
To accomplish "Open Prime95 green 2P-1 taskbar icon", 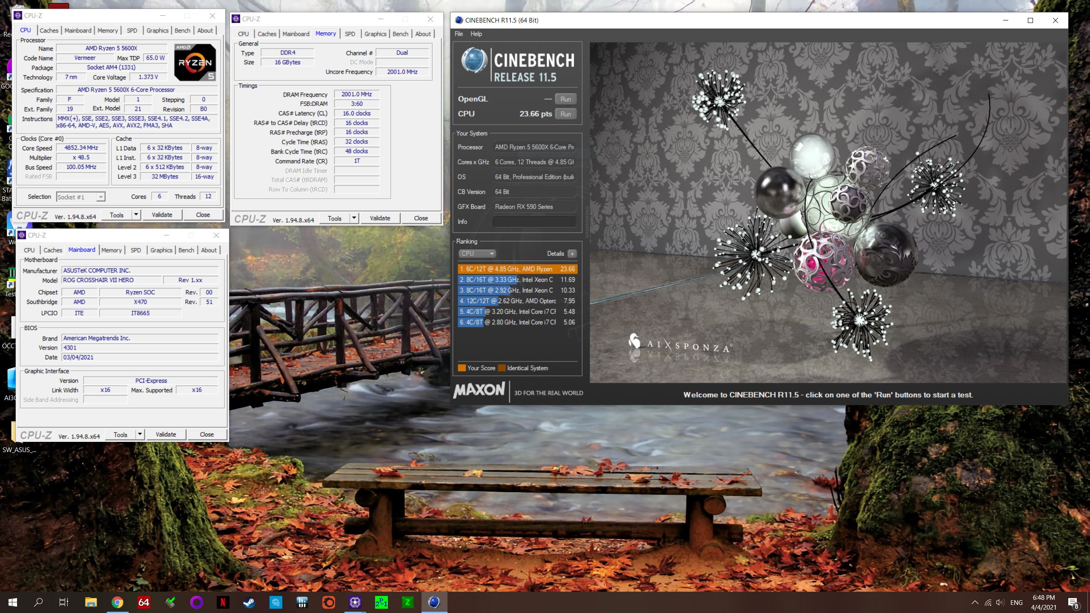I will 381,602.
